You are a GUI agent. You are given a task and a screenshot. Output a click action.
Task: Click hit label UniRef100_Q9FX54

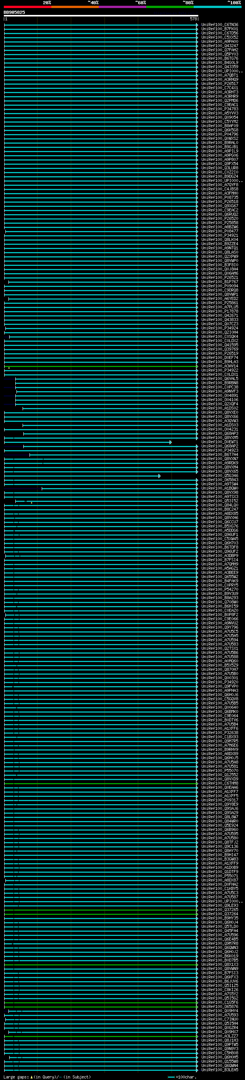220,164
